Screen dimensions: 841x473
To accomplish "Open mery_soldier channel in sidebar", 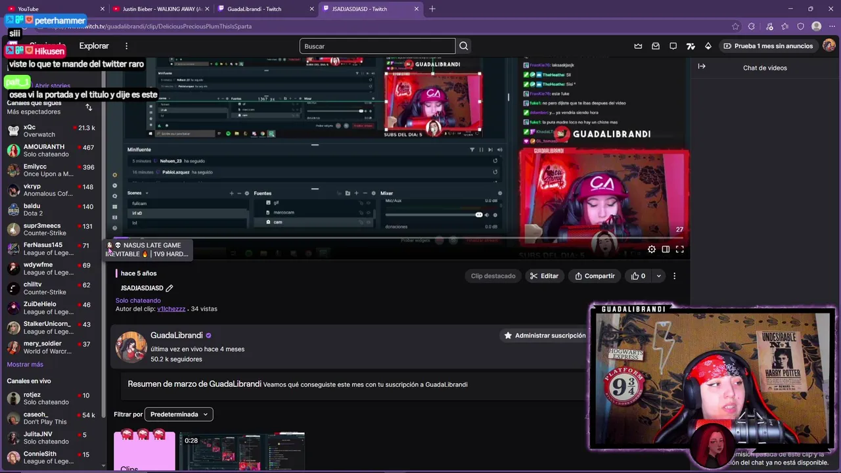I will coord(51,347).
